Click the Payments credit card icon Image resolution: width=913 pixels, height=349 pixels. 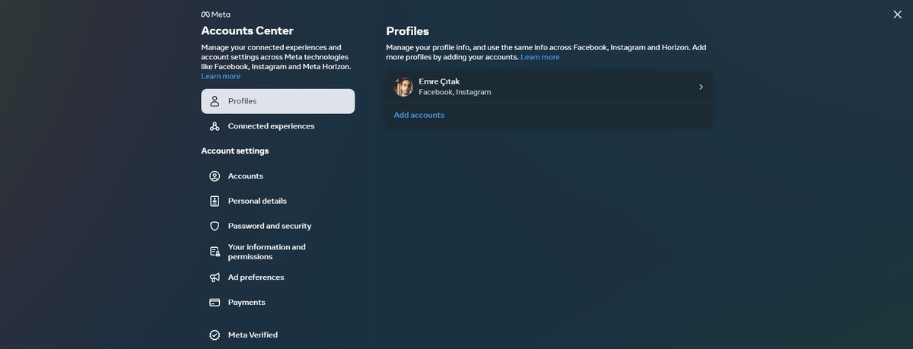coord(215,302)
